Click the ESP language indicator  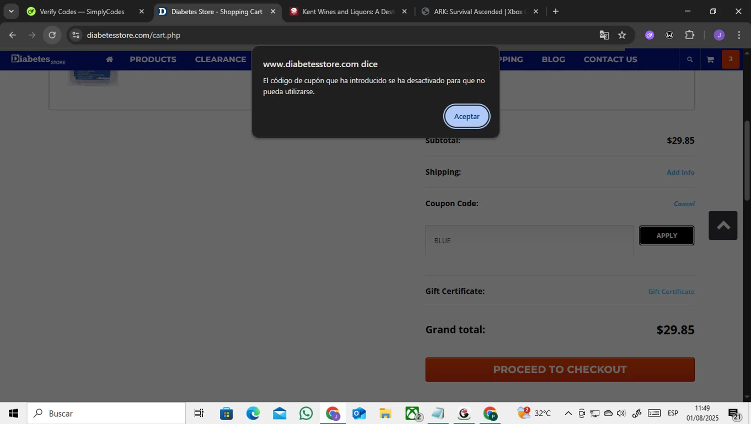point(673,413)
